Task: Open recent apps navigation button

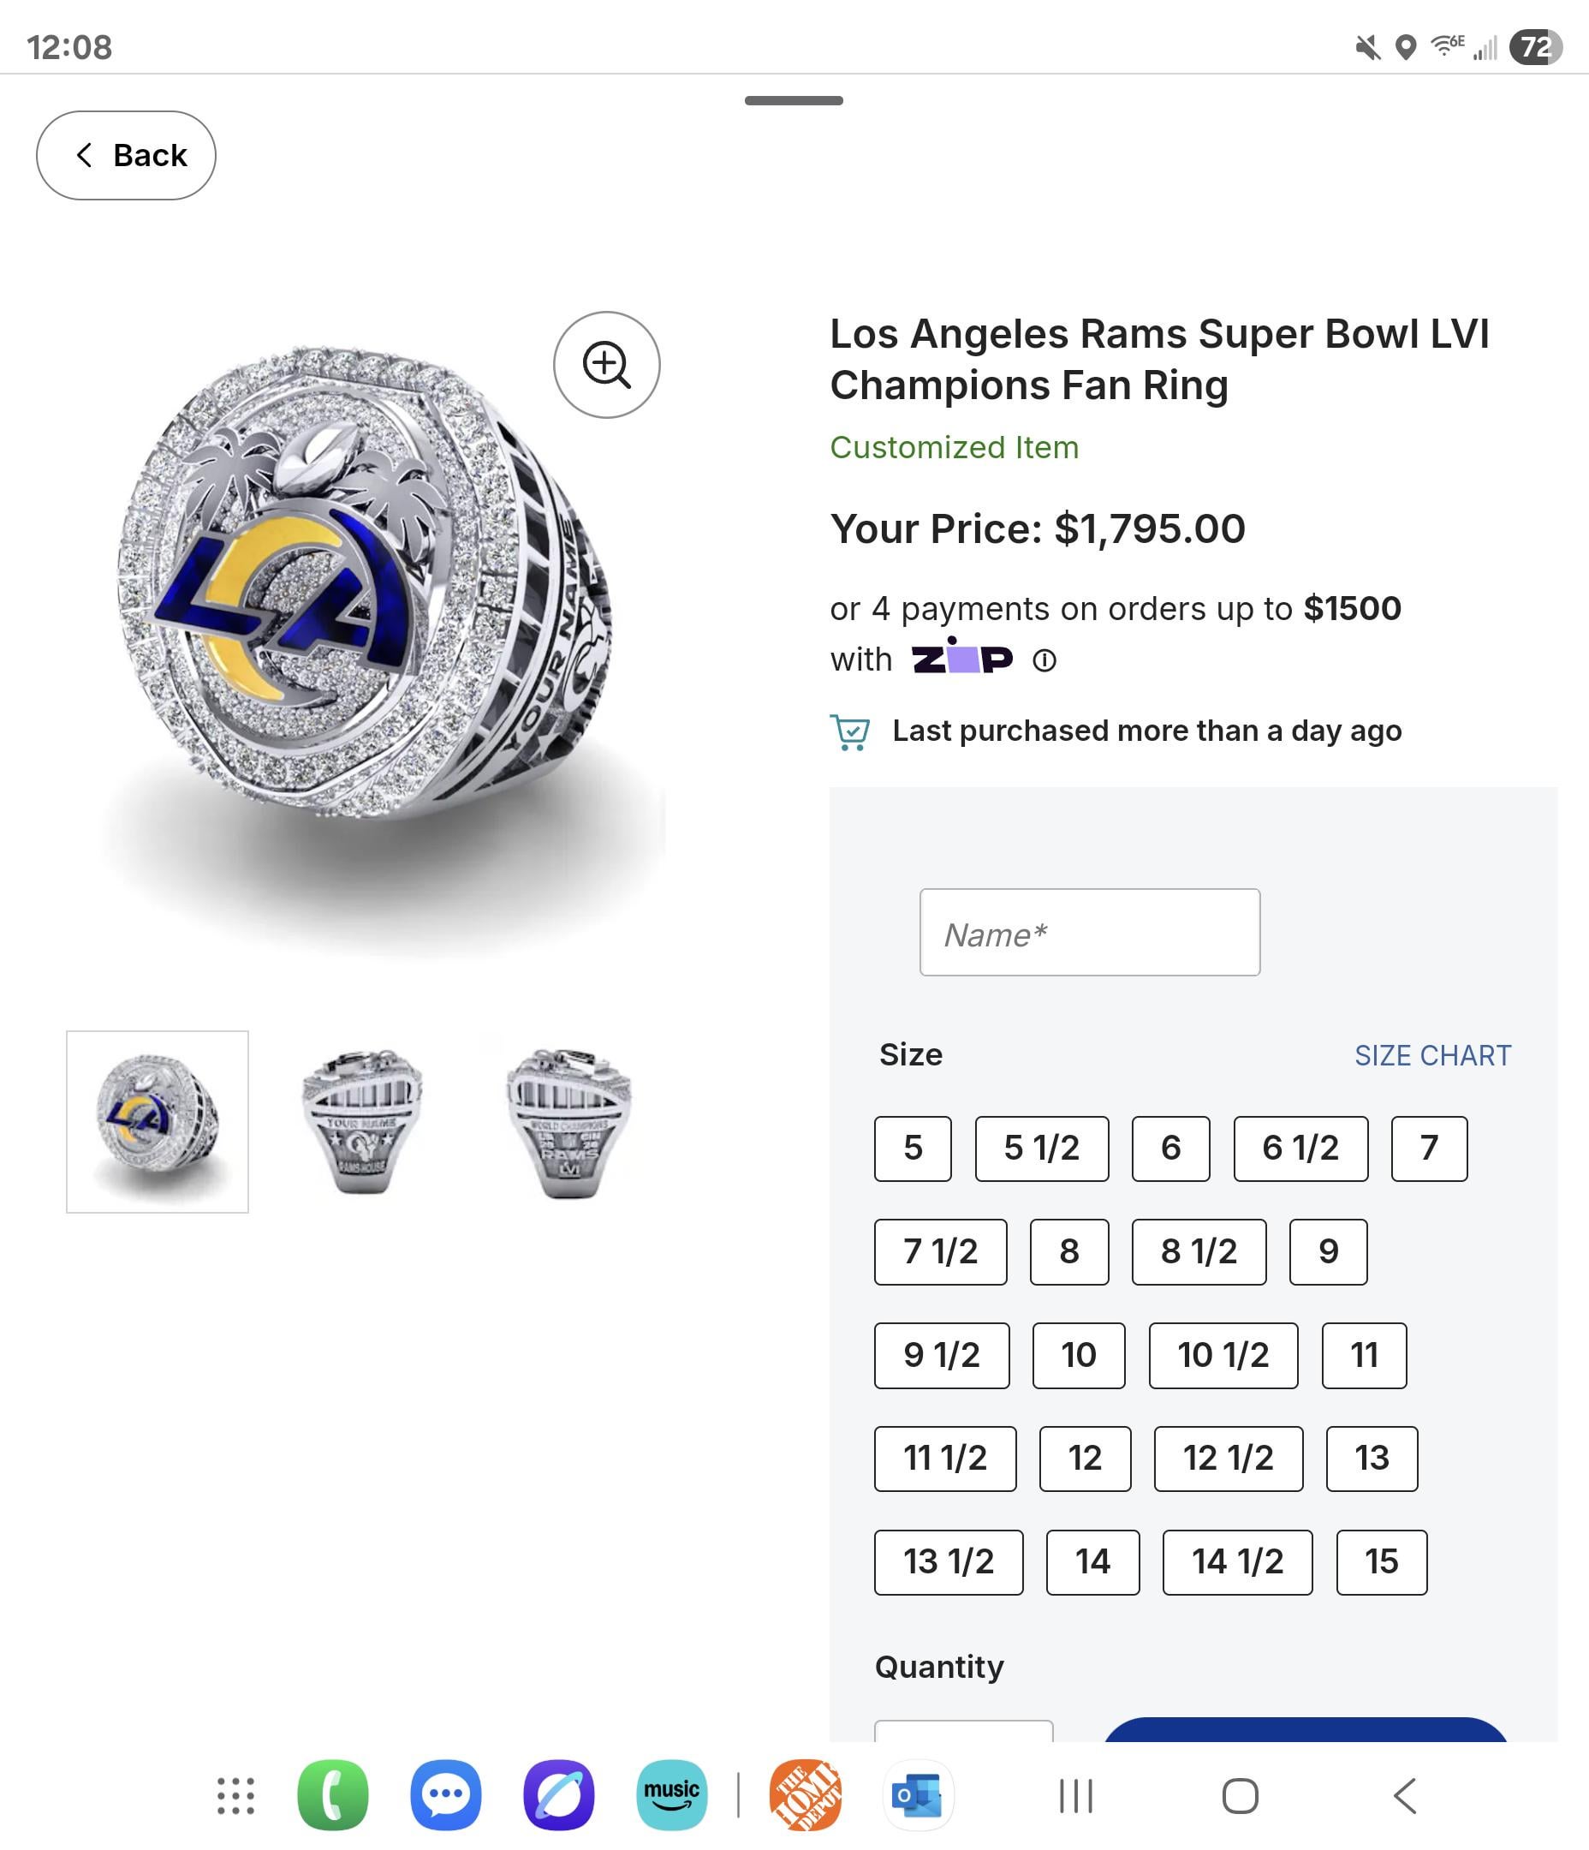Action: click(1075, 1795)
